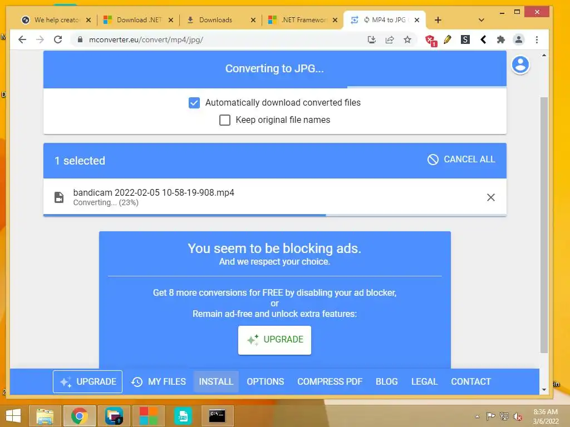Open COMPRESS PDF
Viewport: 570px width, 427px height.
(330, 381)
